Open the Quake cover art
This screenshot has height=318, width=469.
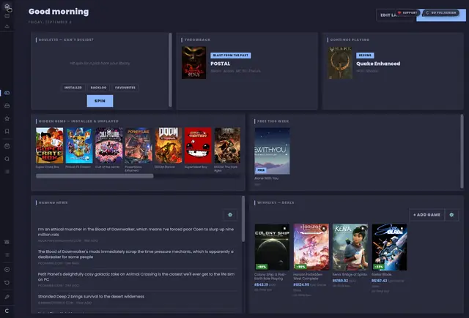point(340,63)
